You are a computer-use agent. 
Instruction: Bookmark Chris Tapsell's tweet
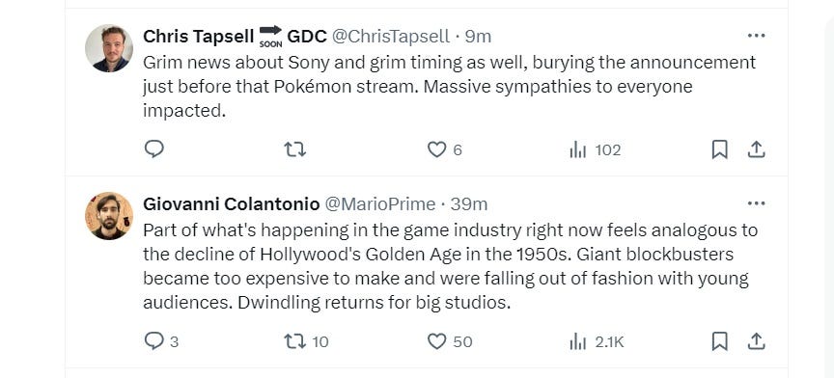[x=719, y=149]
